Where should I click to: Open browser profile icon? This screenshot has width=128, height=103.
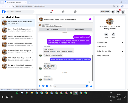pos(122,6)
